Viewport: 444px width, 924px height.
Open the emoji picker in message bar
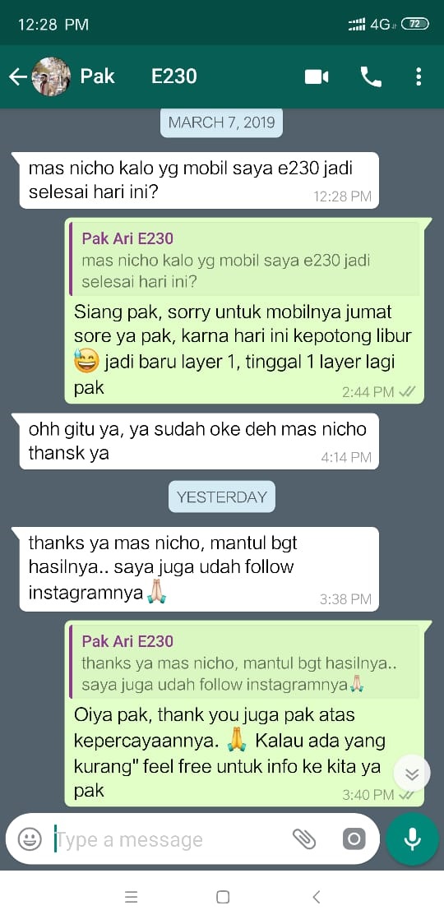[30, 839]
